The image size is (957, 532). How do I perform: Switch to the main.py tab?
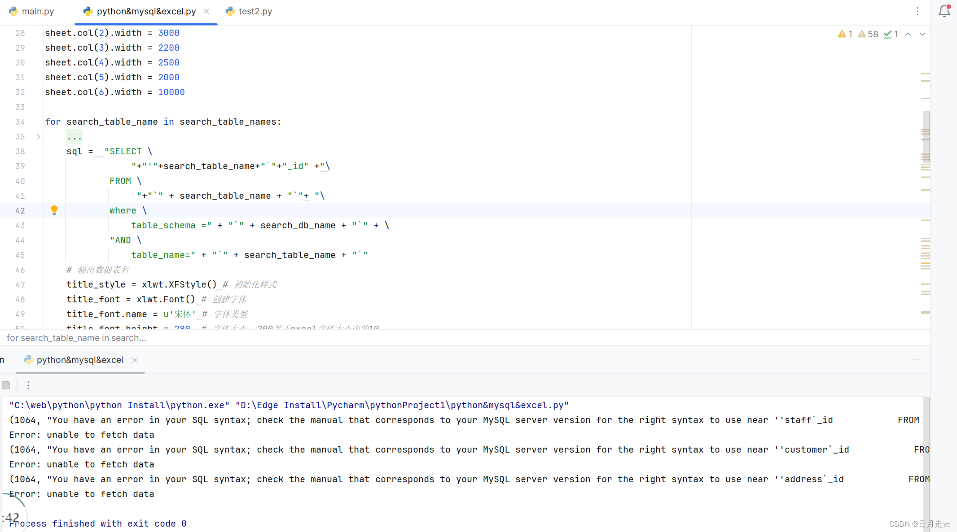click(x=37, y=11)
